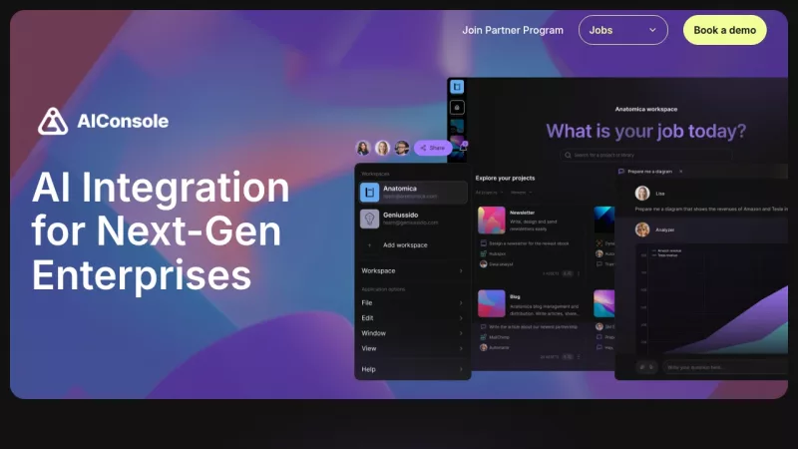Click the Analyzer agent avatar
The image size is (798, 449).
coord(642,229)
